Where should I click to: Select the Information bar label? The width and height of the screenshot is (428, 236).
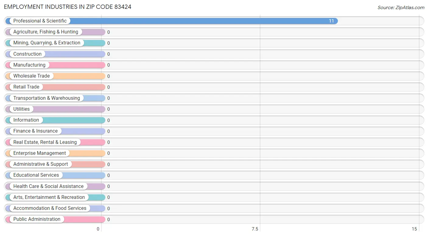coord(26,120)
